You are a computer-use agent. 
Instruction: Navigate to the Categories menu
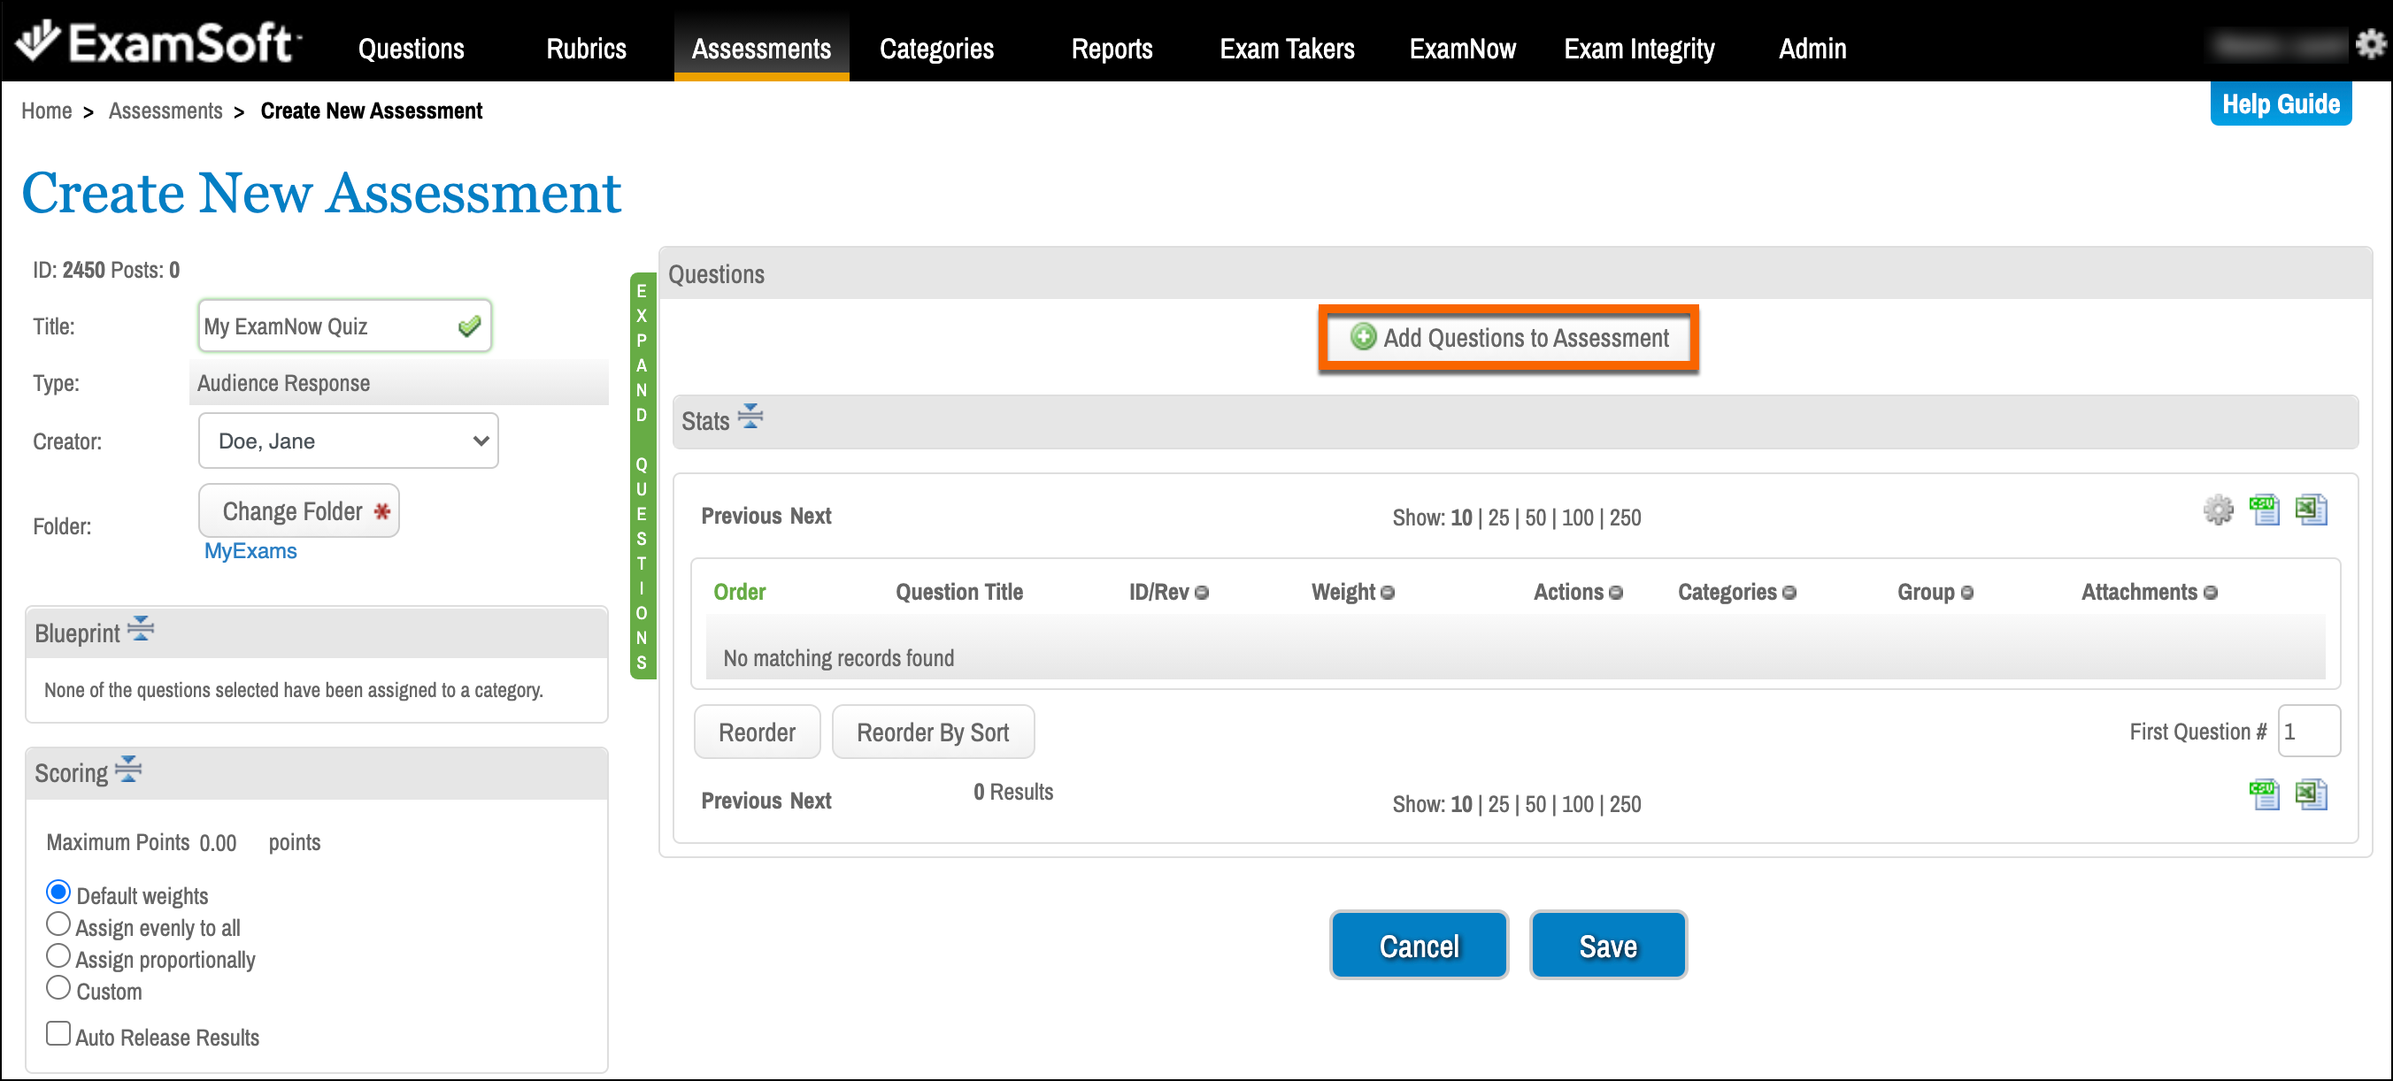pyautogui.click(x=936, y=49)
